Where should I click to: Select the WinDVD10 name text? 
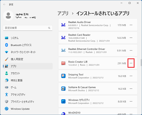74,113
